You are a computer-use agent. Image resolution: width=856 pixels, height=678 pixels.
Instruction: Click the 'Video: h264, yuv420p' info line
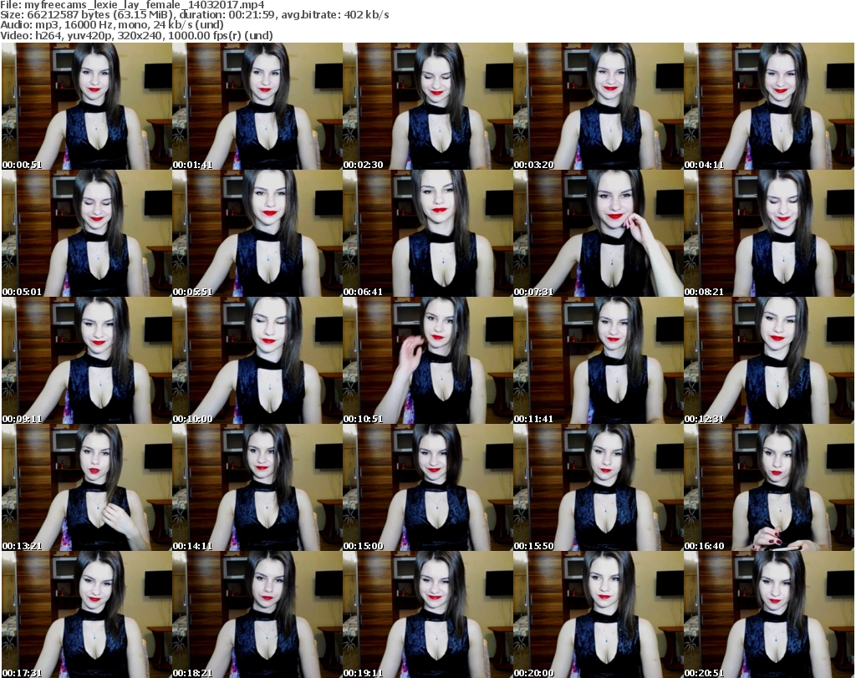click(x=136, y=35)
